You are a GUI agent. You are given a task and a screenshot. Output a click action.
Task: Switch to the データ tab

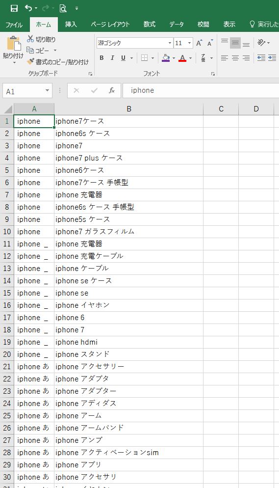177,24
